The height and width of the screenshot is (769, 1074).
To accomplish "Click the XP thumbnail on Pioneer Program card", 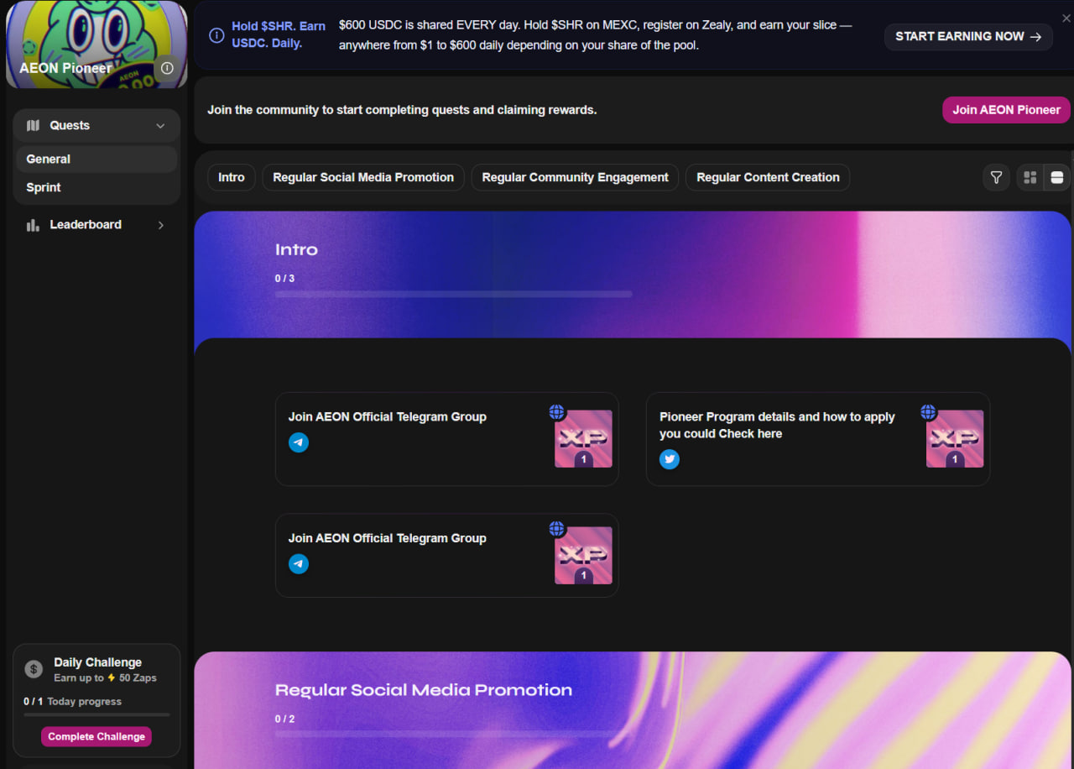I will coord(955,439).
